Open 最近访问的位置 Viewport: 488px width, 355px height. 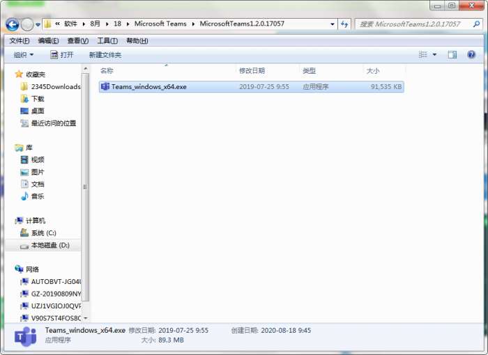(x=54, y=123)
